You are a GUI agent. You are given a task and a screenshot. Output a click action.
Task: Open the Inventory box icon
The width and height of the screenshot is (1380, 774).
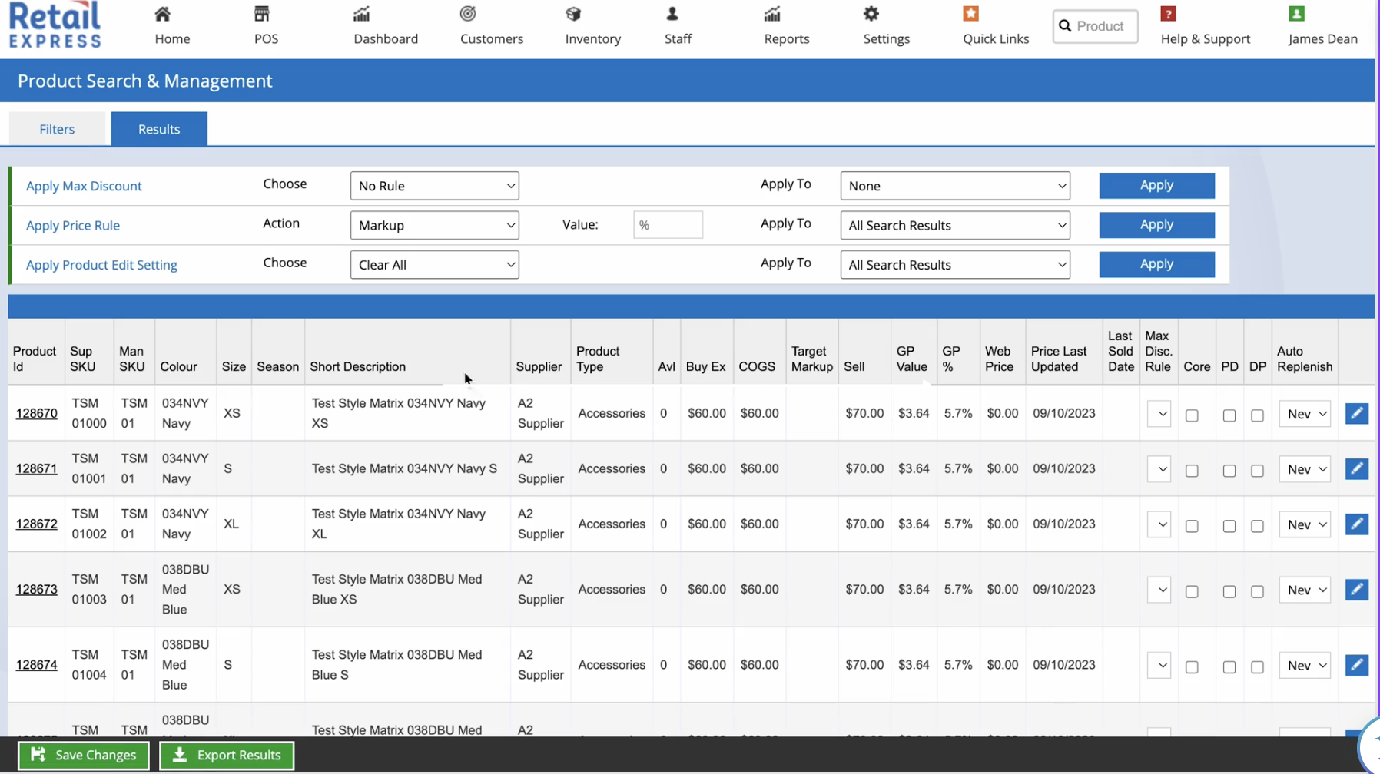pyautogui.click(x=573, y=14)
